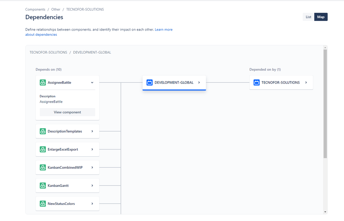344x221 pixels.
Task: Select the KanbanGantt component icon
Action: [43, 185]
